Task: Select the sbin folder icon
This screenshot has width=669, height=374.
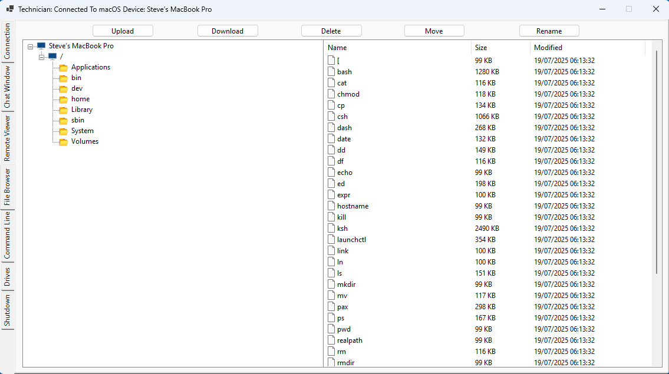Action: 64,121
